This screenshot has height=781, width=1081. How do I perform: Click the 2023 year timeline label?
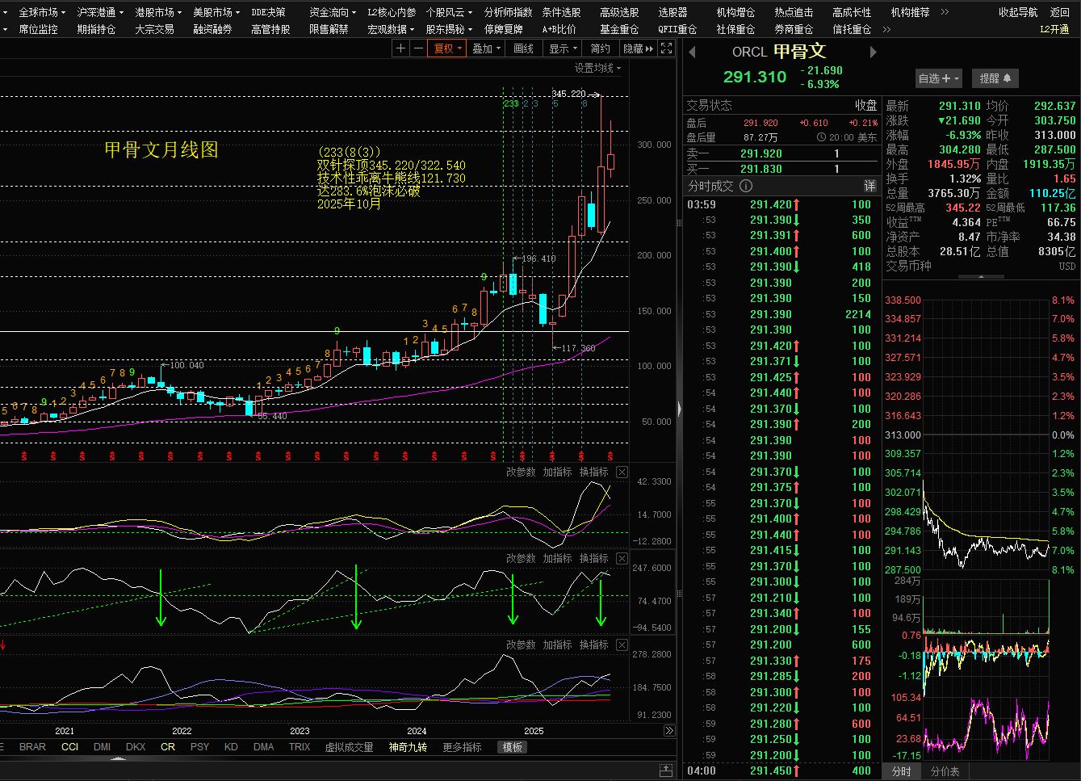coord(300,731)
